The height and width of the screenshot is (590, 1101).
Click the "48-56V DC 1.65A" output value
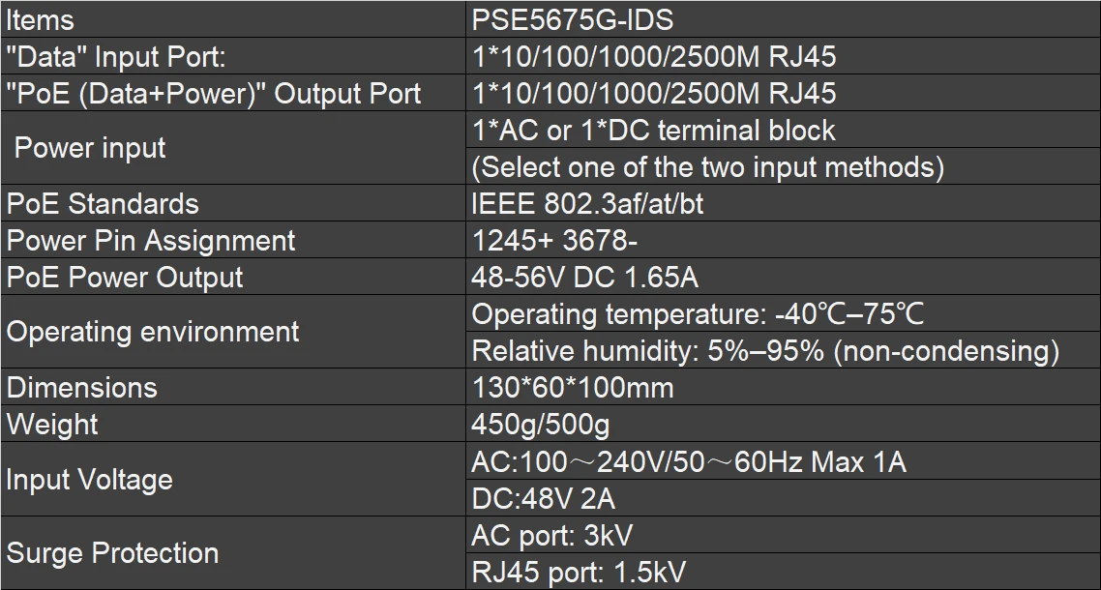coord(584,278)
